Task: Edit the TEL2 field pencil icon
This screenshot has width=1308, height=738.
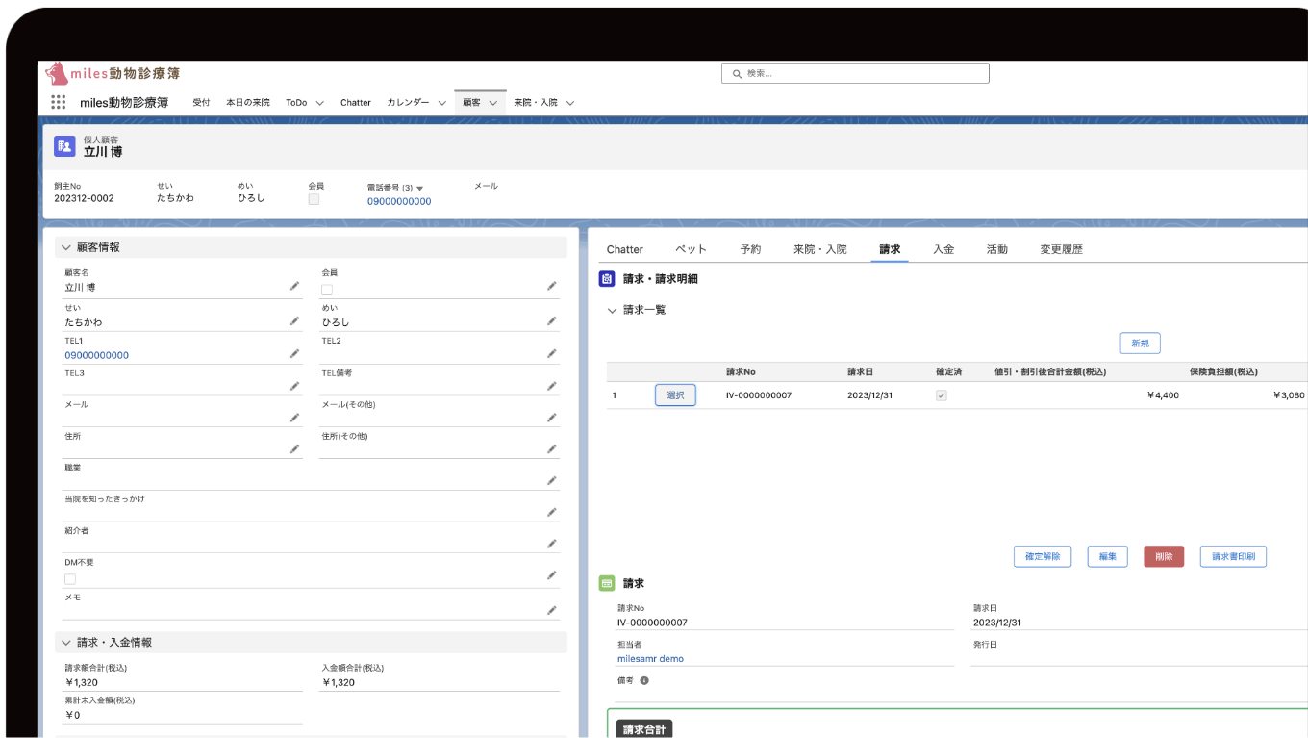Action: 552,353
